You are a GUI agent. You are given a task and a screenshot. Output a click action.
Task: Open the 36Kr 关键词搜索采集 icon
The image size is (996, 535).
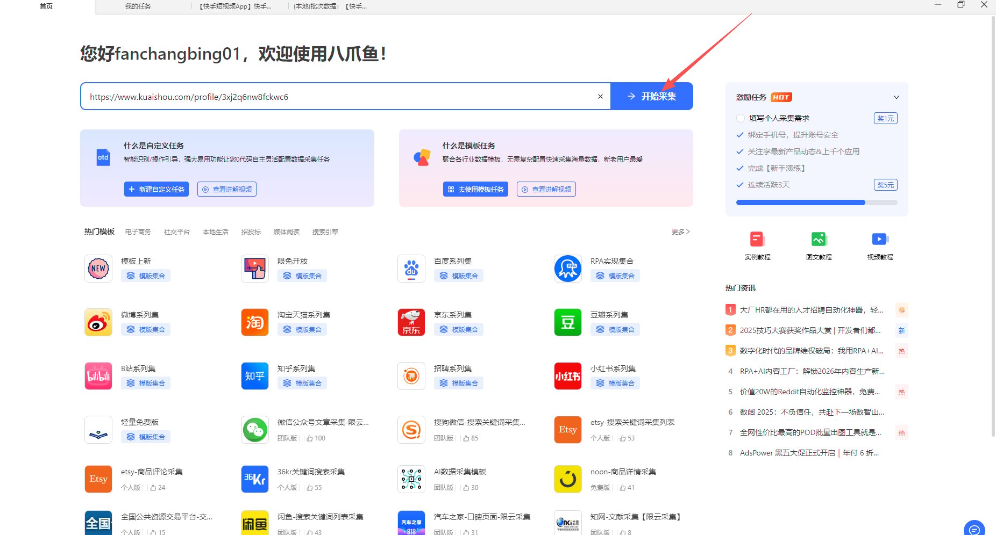(255, 479)
